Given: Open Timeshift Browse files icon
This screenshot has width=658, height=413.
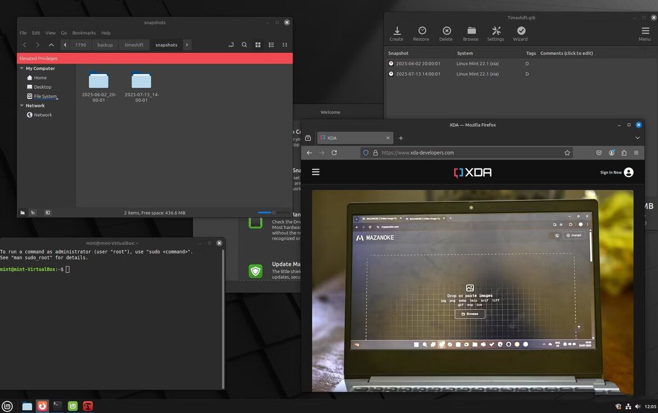Looking at the screenshot, I should point(471,32).
